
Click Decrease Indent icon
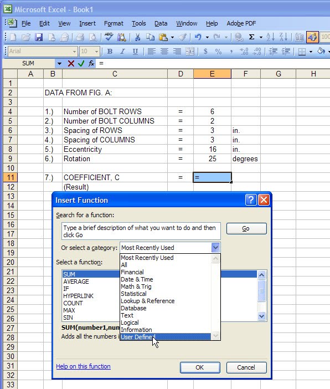pyautogui.click(x=273, y=52)
